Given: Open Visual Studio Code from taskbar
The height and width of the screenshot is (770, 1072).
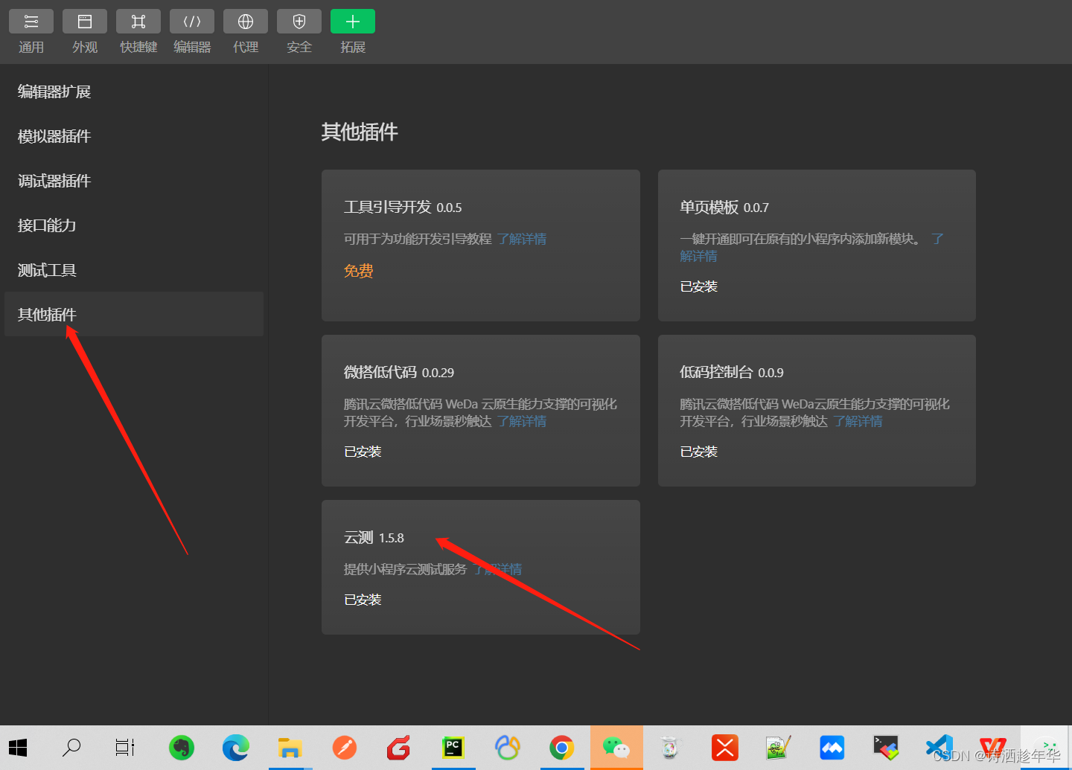Looking at the screenshot, I should pyautogui.click(x=939, y=748).
